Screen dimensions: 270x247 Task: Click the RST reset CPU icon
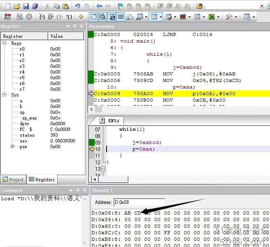coord(8,17)
